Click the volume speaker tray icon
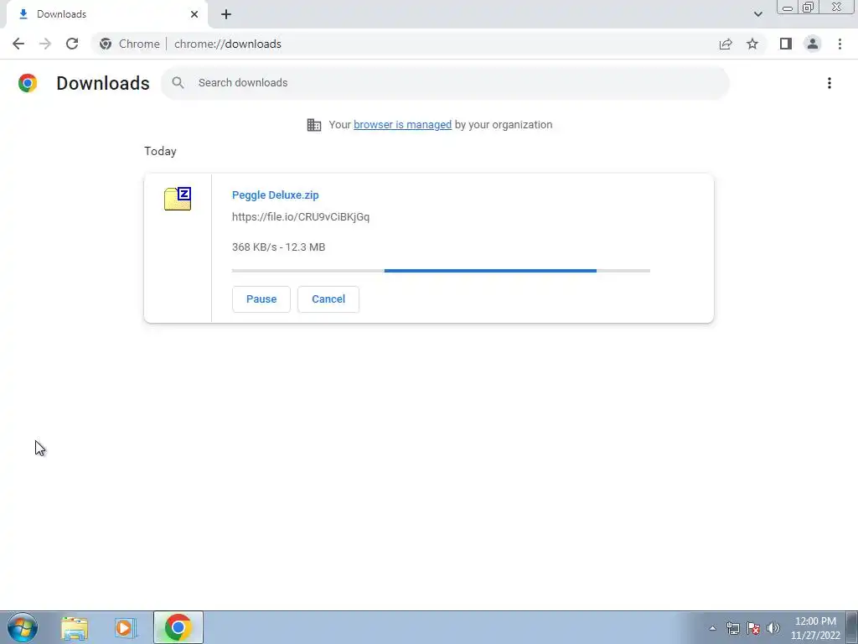 (x=773, y=628)
